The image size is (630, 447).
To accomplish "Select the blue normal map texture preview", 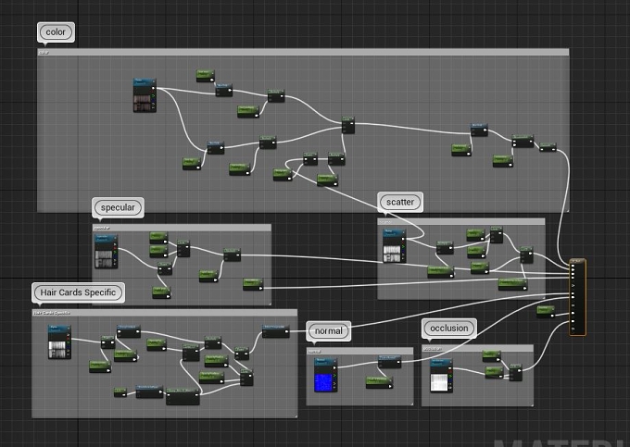I will point(324,383).
